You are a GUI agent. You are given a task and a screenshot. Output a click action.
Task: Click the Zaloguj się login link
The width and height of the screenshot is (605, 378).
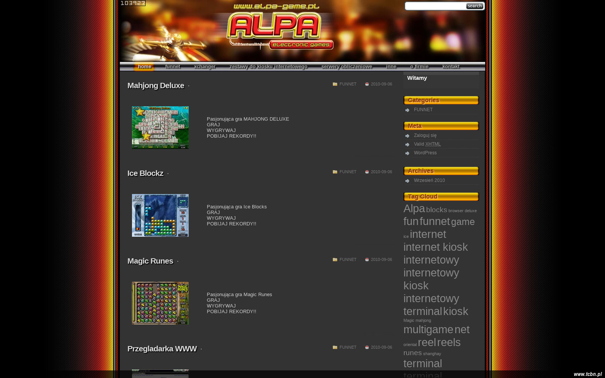point(426,136)
